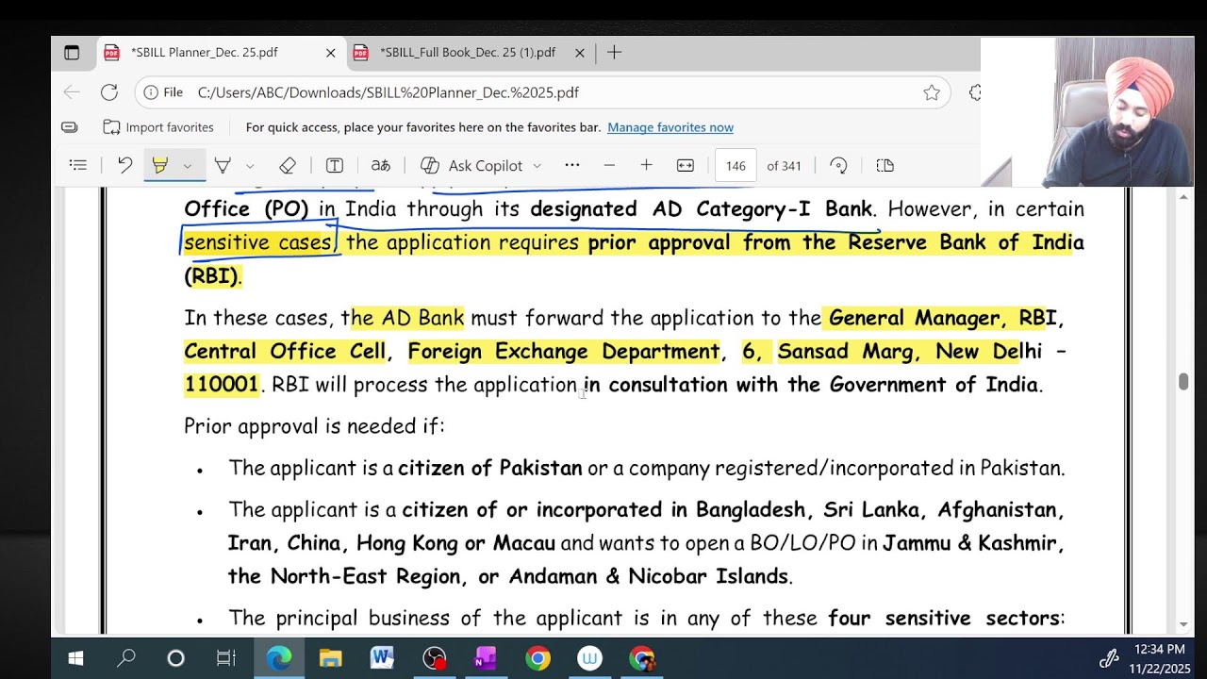Select the Add text tool
This screenshot has width=1207, height=679.
[x=335, y=166]
